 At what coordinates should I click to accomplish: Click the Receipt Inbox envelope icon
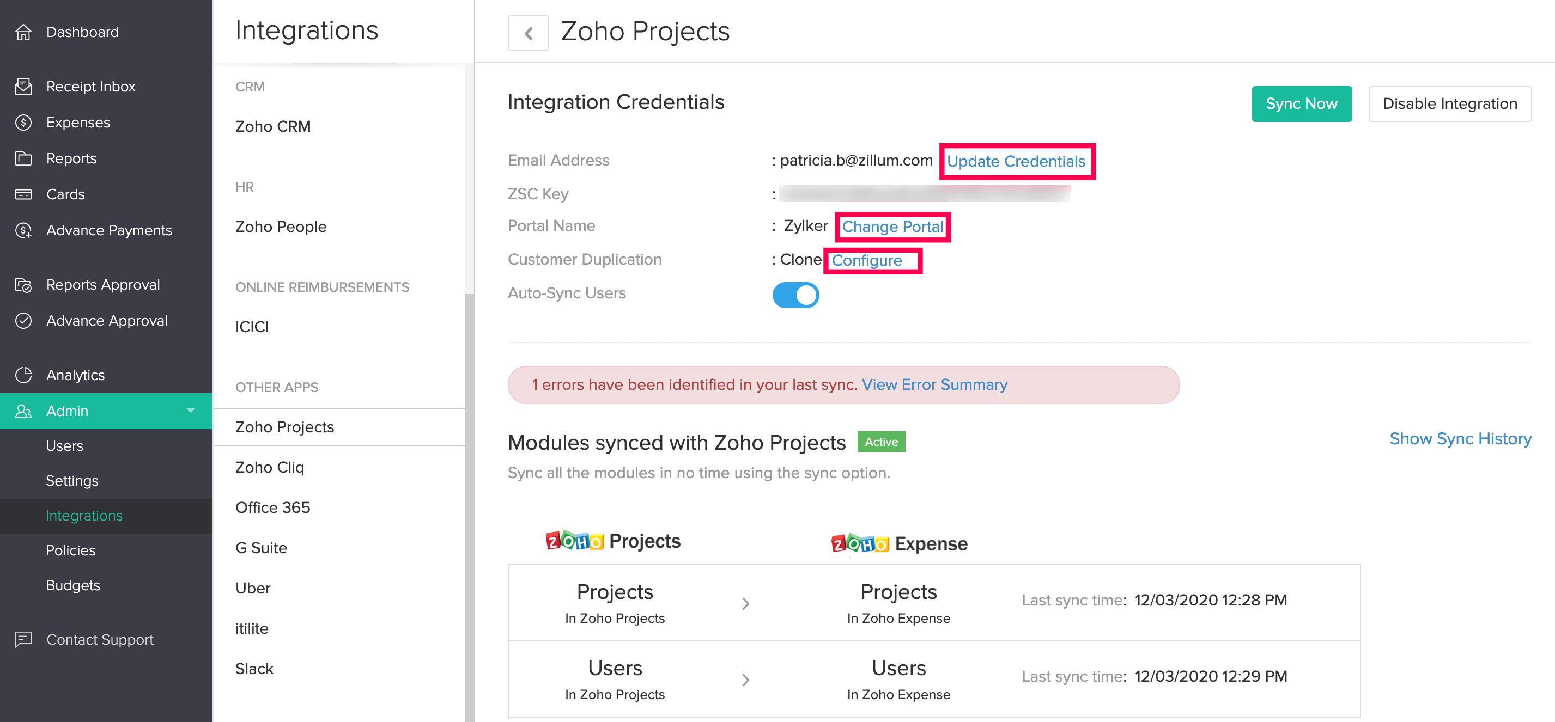point(23,86)
